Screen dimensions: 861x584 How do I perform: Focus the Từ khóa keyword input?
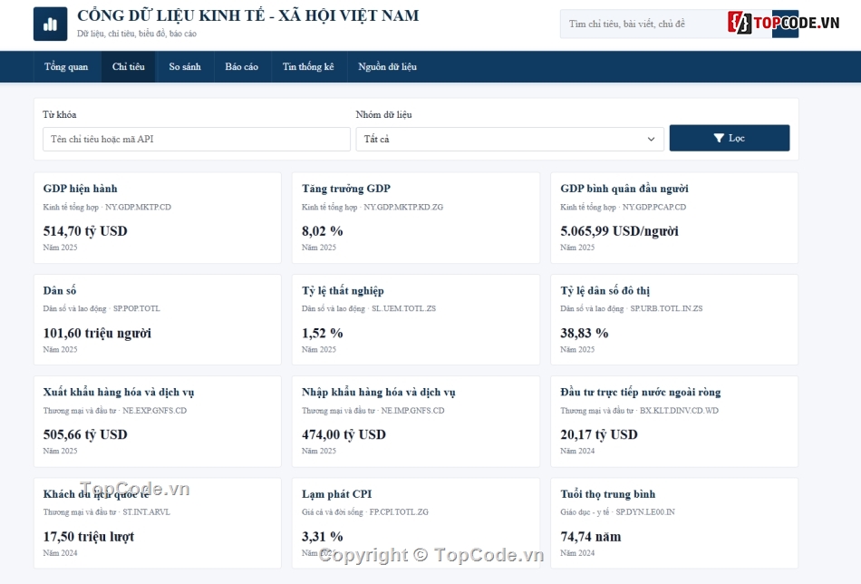point(197,139)
